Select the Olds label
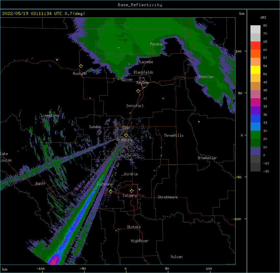The height and width of the screenshot is (273, 280). tap(126, 128)
